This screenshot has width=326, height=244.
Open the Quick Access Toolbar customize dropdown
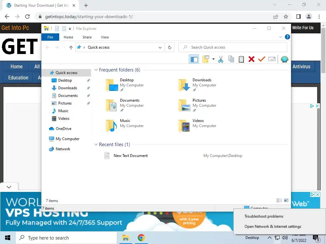pyautogui.click(x=70, y=29)
